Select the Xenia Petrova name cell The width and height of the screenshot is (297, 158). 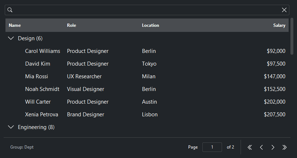point(42,114)
